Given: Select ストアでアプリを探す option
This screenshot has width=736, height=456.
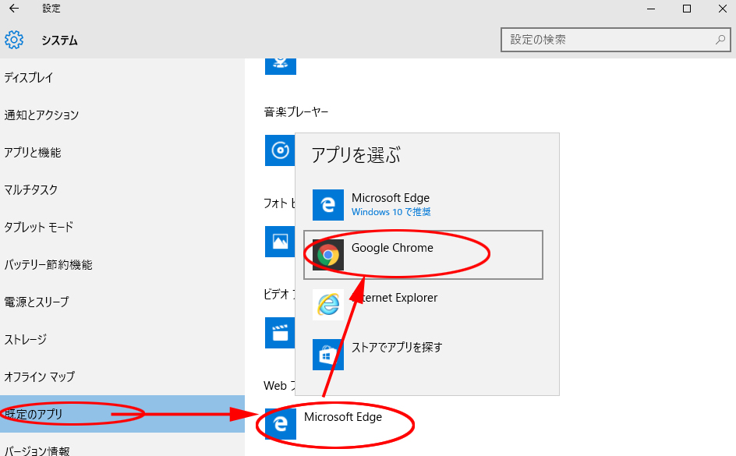Looking at the screenshot, I should (423, 354).
